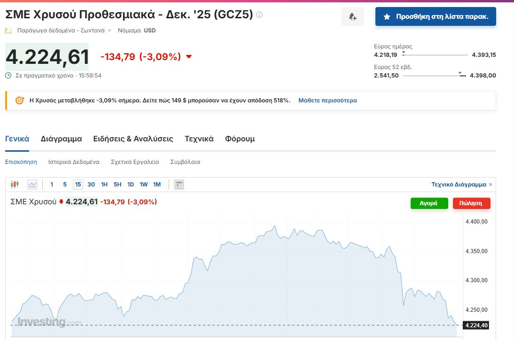This screenshot has width=514, height=340.
Task: Switch chart to area view icon
Action: pyautogui.click(x=32, y=185)
